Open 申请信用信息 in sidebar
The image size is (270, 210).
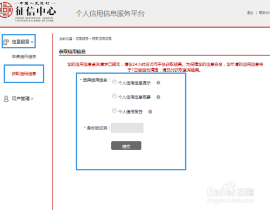click(24, 57)
